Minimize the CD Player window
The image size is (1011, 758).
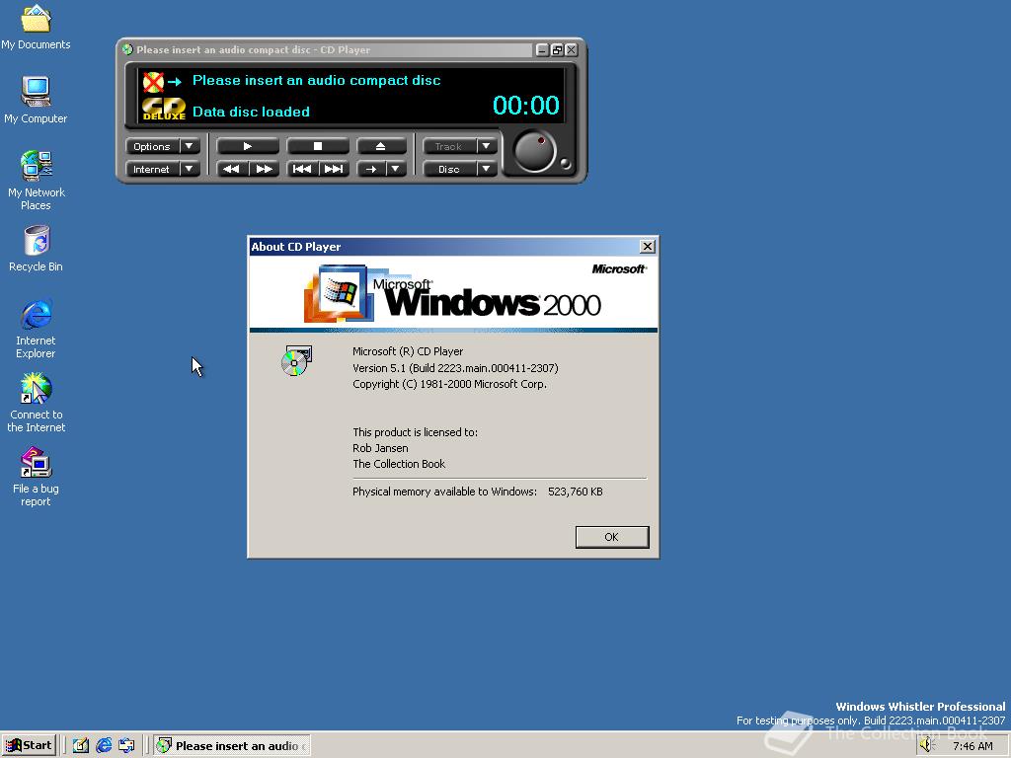tap(542, 49)
